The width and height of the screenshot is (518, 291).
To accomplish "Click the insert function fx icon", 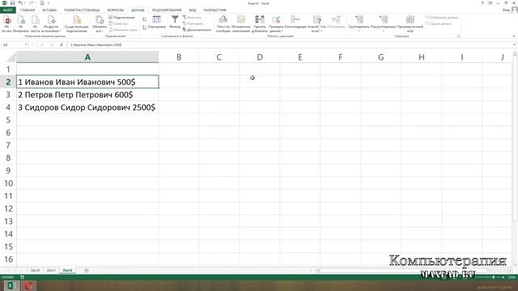I will [x=62, y=44].
